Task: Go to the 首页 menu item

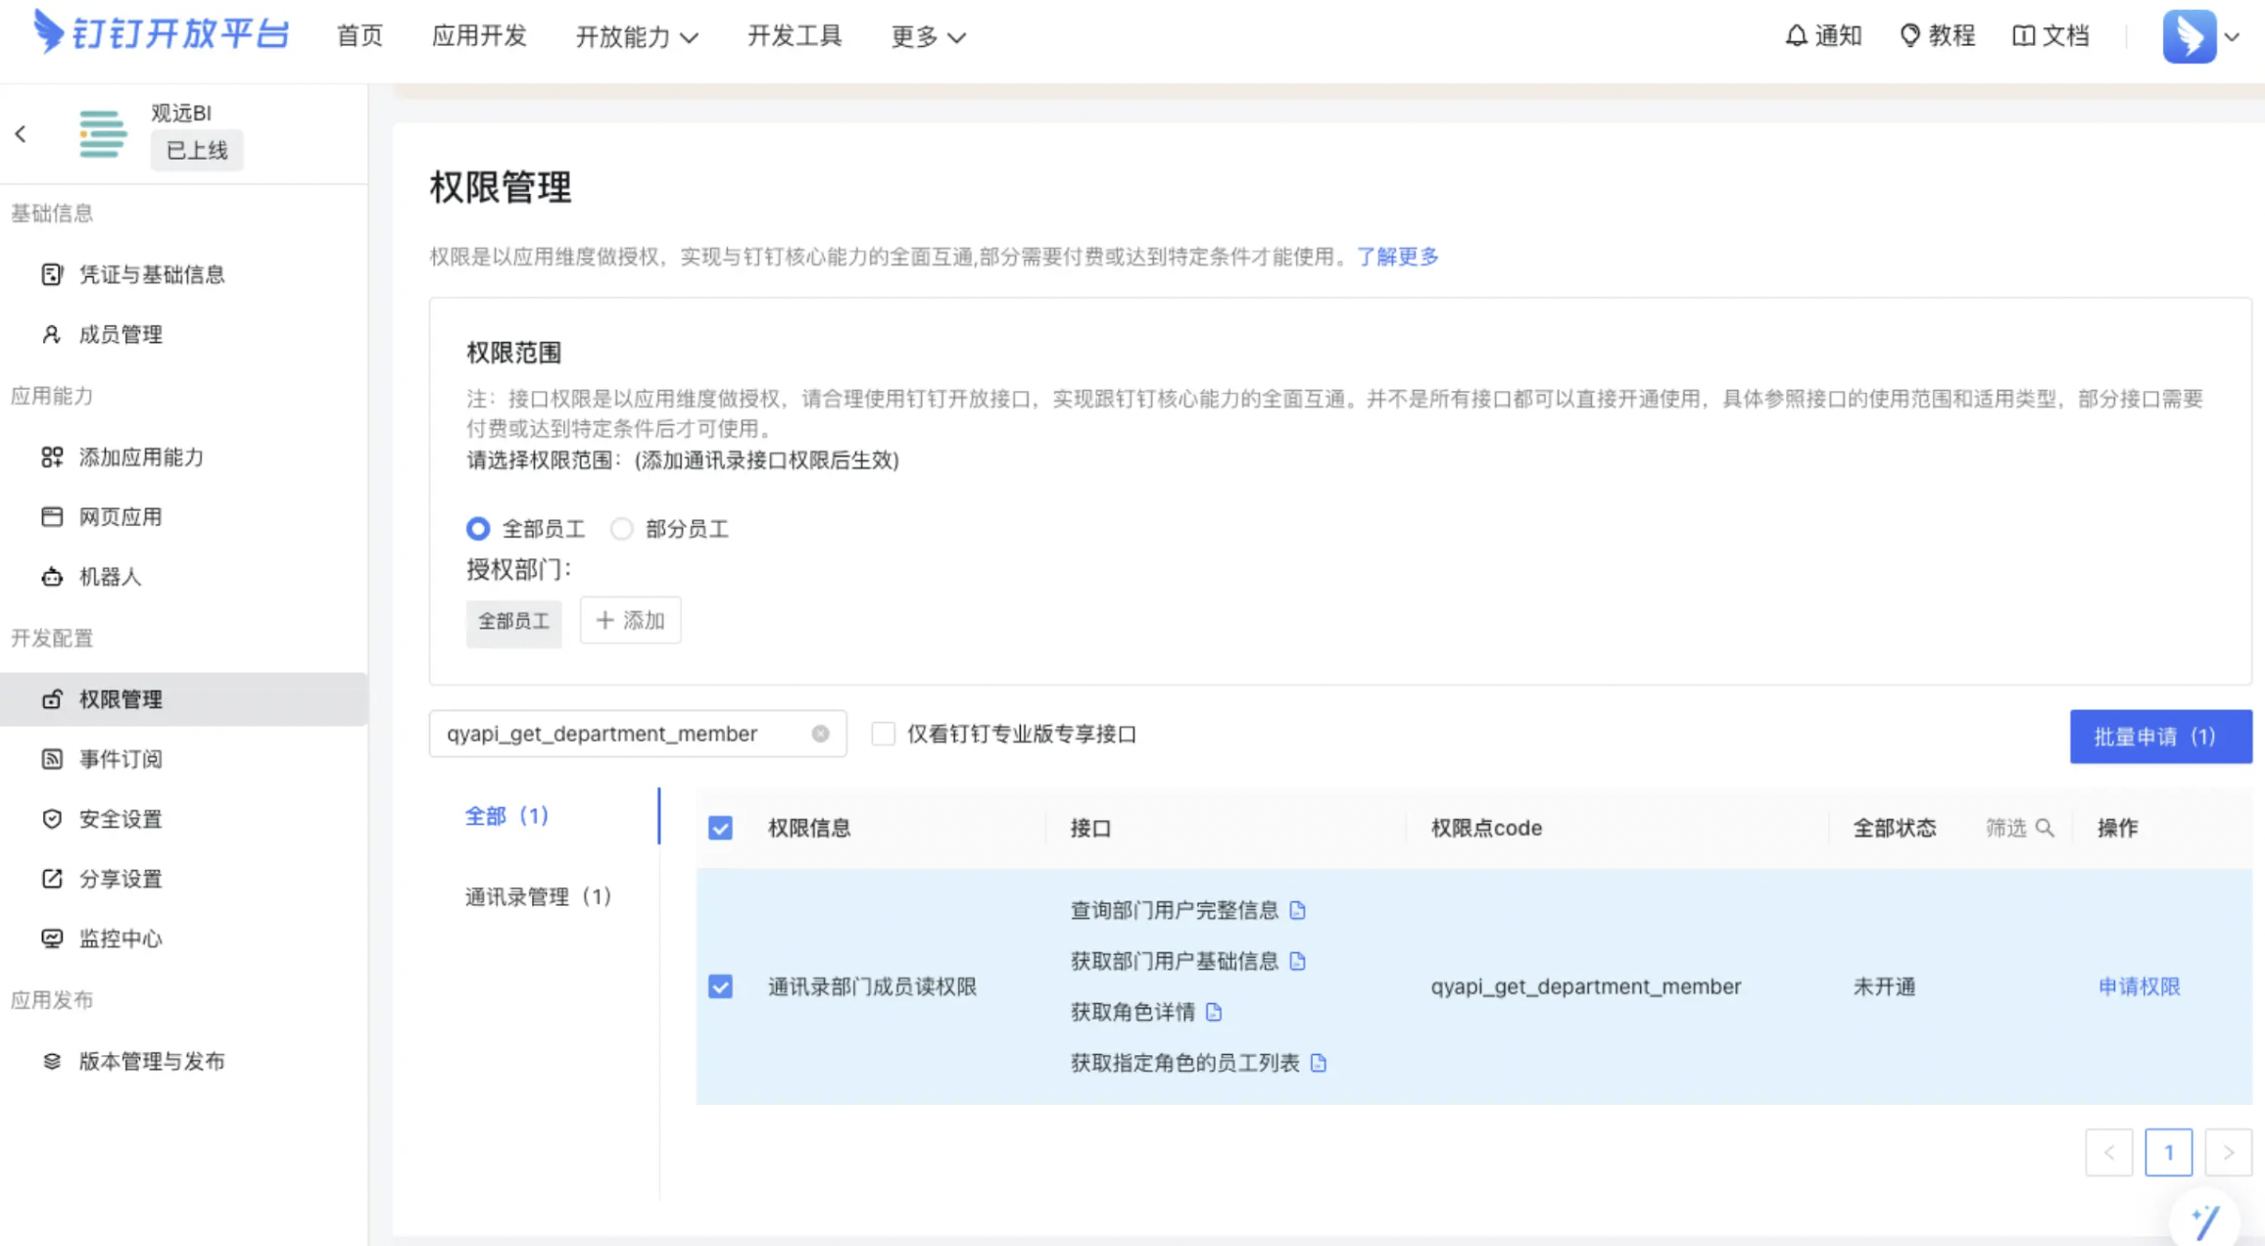Action: tap(360, 36)
